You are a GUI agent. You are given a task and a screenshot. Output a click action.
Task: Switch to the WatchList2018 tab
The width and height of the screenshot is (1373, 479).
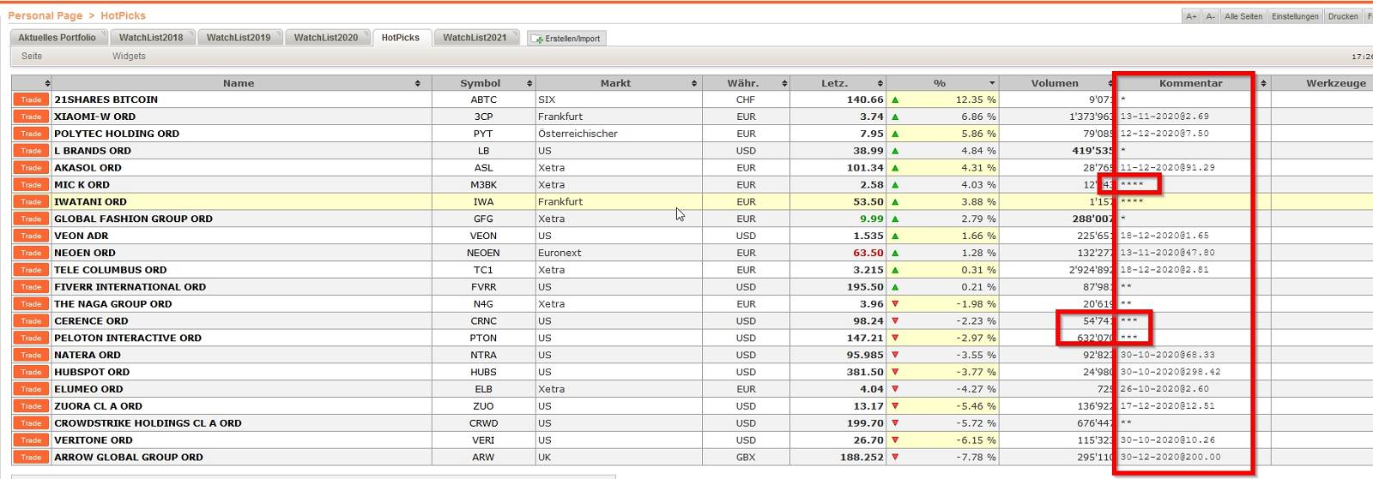point(151,38)
